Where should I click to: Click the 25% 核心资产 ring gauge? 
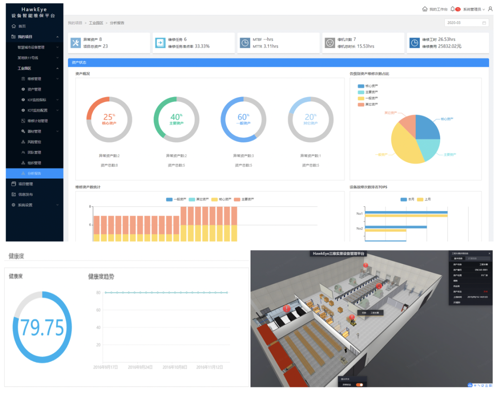[109, 120]
